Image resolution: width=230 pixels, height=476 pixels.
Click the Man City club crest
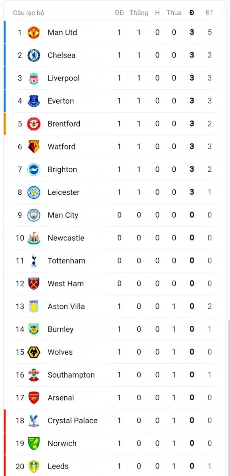(34, 215)
